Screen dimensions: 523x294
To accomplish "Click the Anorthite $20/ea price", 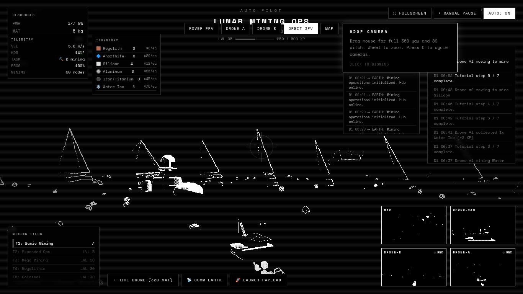I will (150, 56).
